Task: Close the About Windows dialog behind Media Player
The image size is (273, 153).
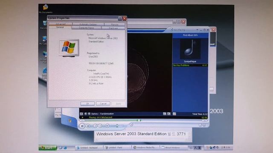Action: pyautogui.click(x=213, y=29)
